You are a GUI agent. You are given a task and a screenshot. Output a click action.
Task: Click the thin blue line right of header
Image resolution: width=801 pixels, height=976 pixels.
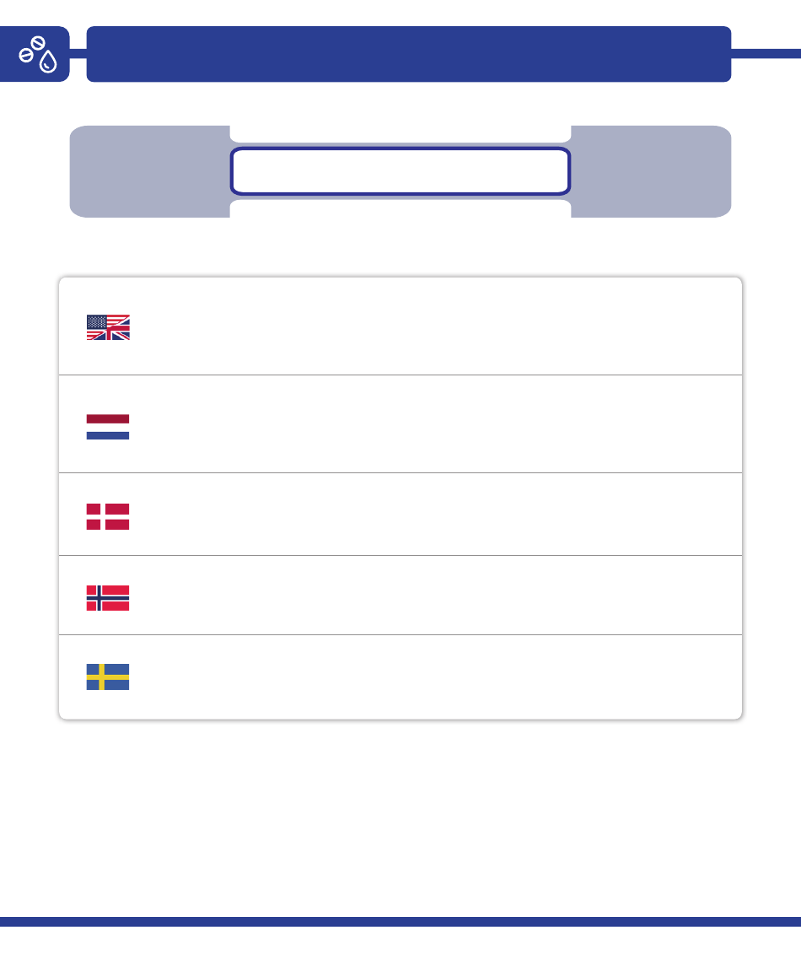tap(766, 53)
